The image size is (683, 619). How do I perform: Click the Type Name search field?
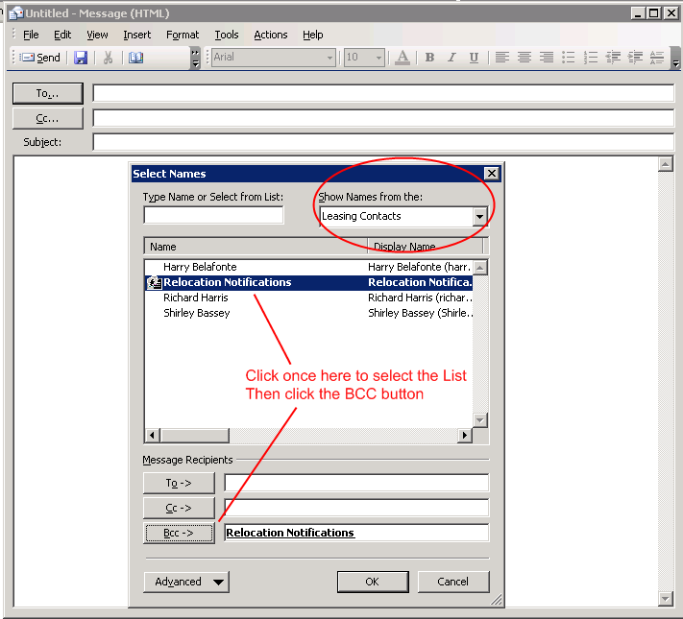click(213, 215)
